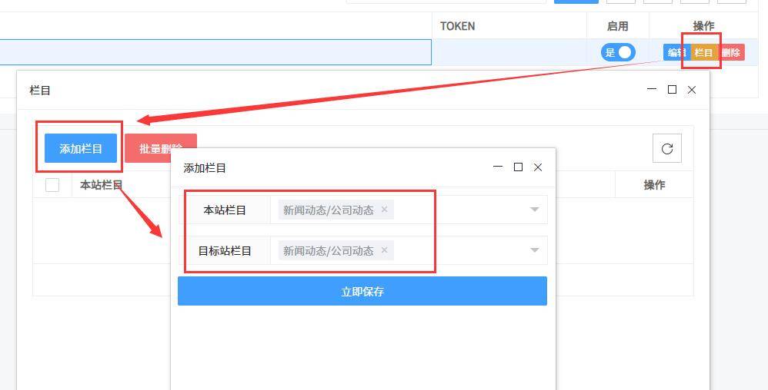Viewport: 768px width, 390px height.
Task: Expand the 目标站栏目 dropdown arrow
Action: tap(534, 250)
